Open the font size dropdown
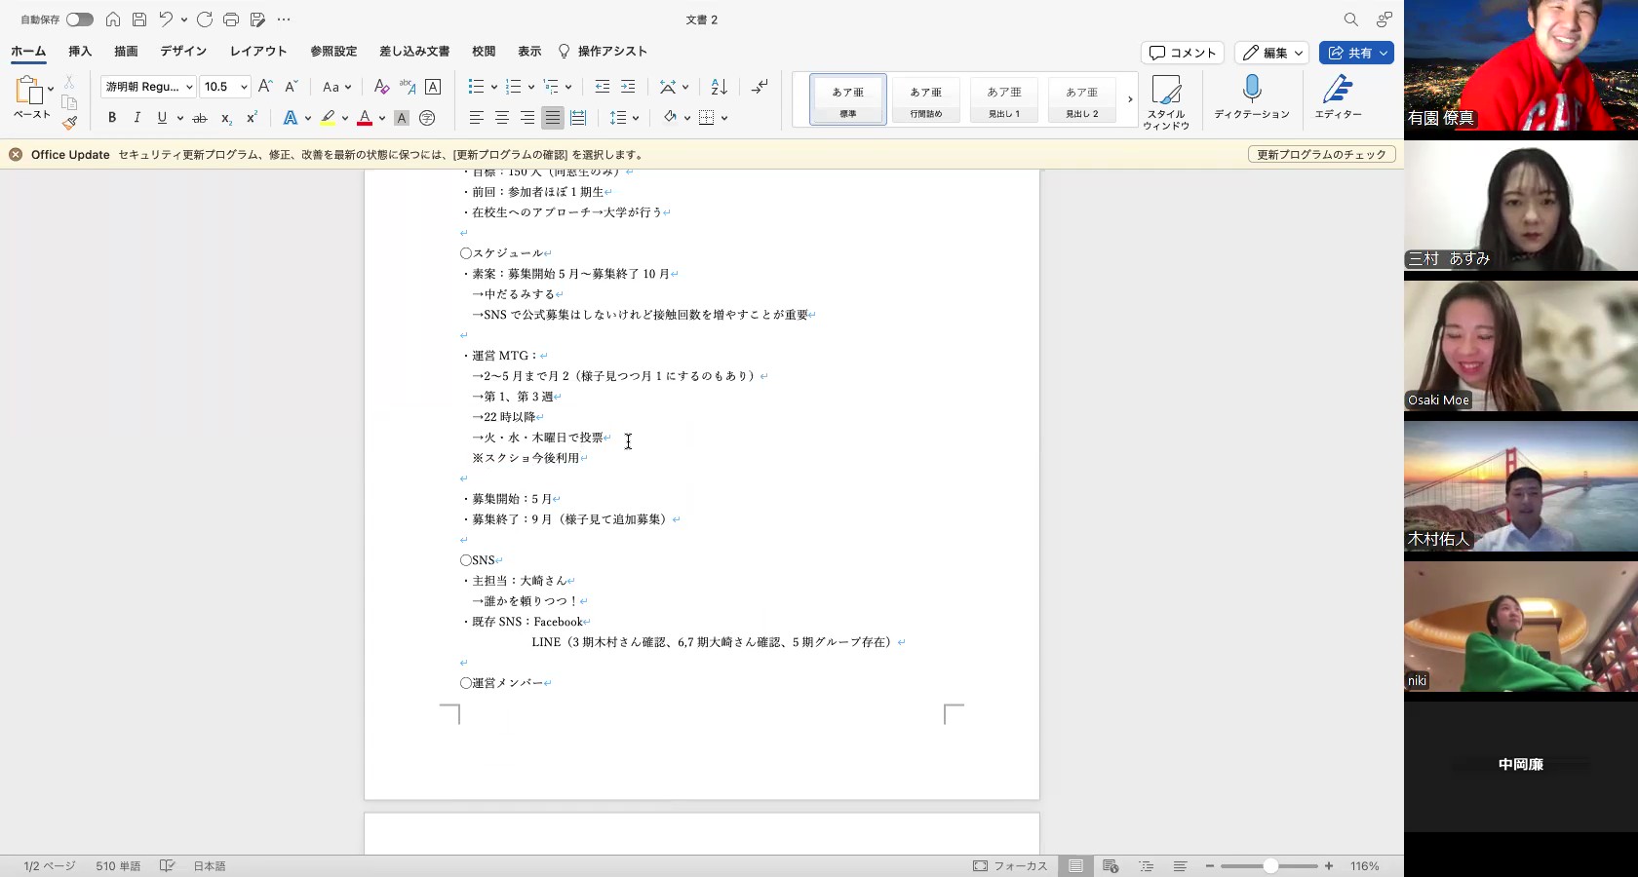The width and height of the screenshot is (1638, 877). pyautogui.click(x=244, y=87)
